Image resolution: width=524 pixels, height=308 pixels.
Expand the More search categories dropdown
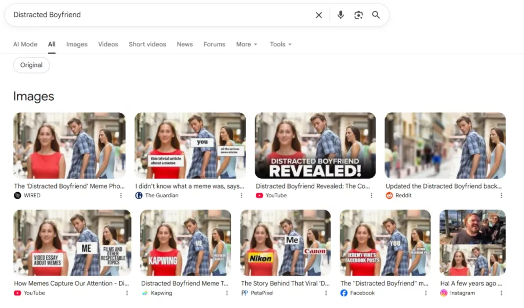(247, 44)
